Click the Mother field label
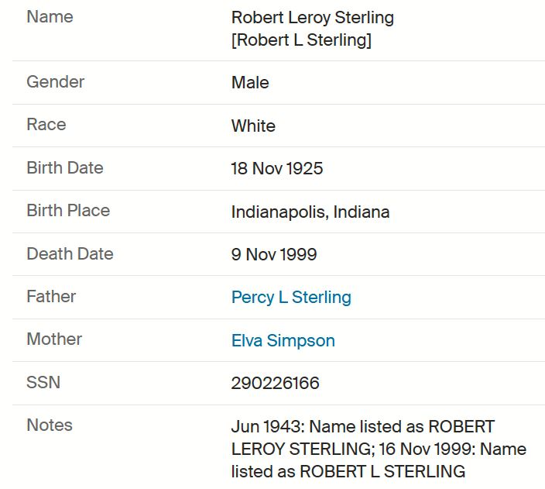 54,339
